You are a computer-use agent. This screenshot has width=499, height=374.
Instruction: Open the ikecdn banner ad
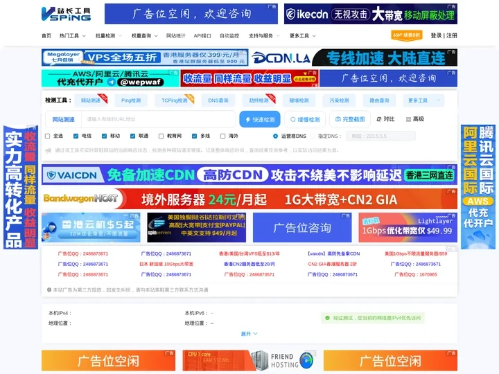click(370, 14)
